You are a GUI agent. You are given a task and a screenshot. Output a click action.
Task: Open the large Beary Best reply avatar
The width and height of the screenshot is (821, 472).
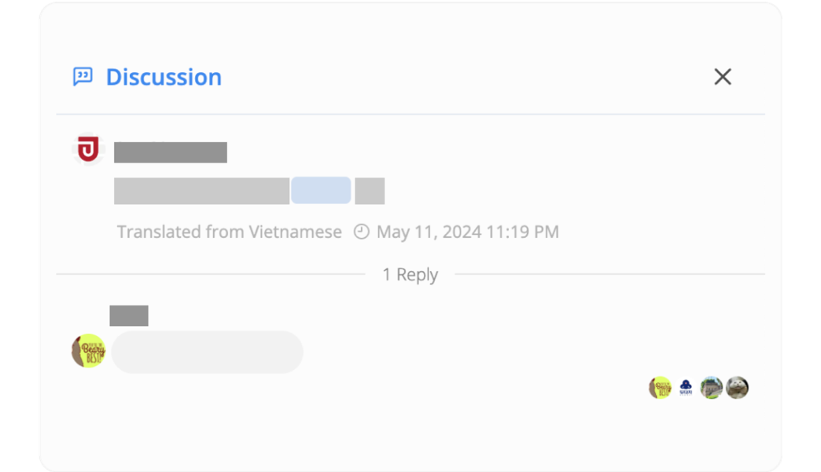pos(89,351)
